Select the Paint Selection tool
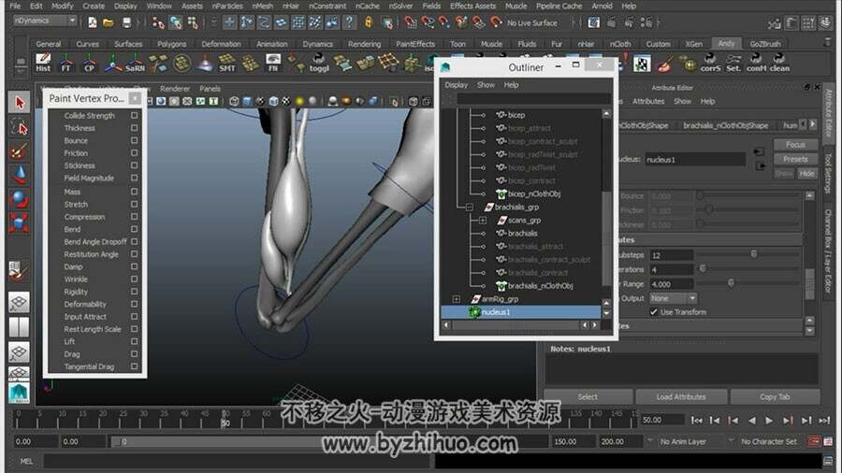Screen dimensions: 842x473 [20, 151]
